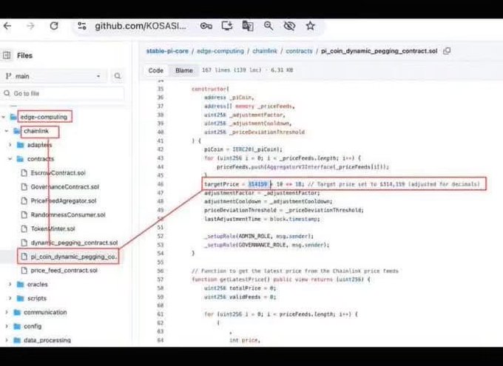Collapse the chainlink folder chevron
This screenshot has height=366, width=503.
point(7,131)
